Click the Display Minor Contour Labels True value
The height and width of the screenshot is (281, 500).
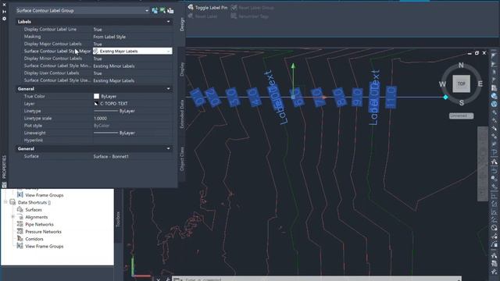[98, 59]
